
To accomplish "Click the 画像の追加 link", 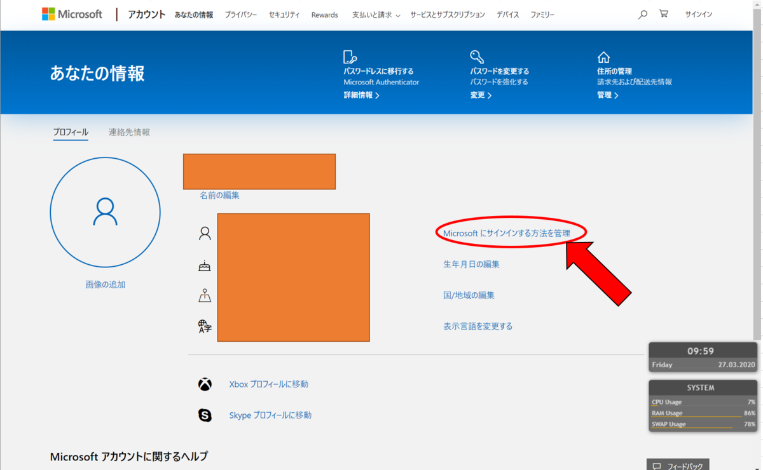I will (x=106, y=285).
